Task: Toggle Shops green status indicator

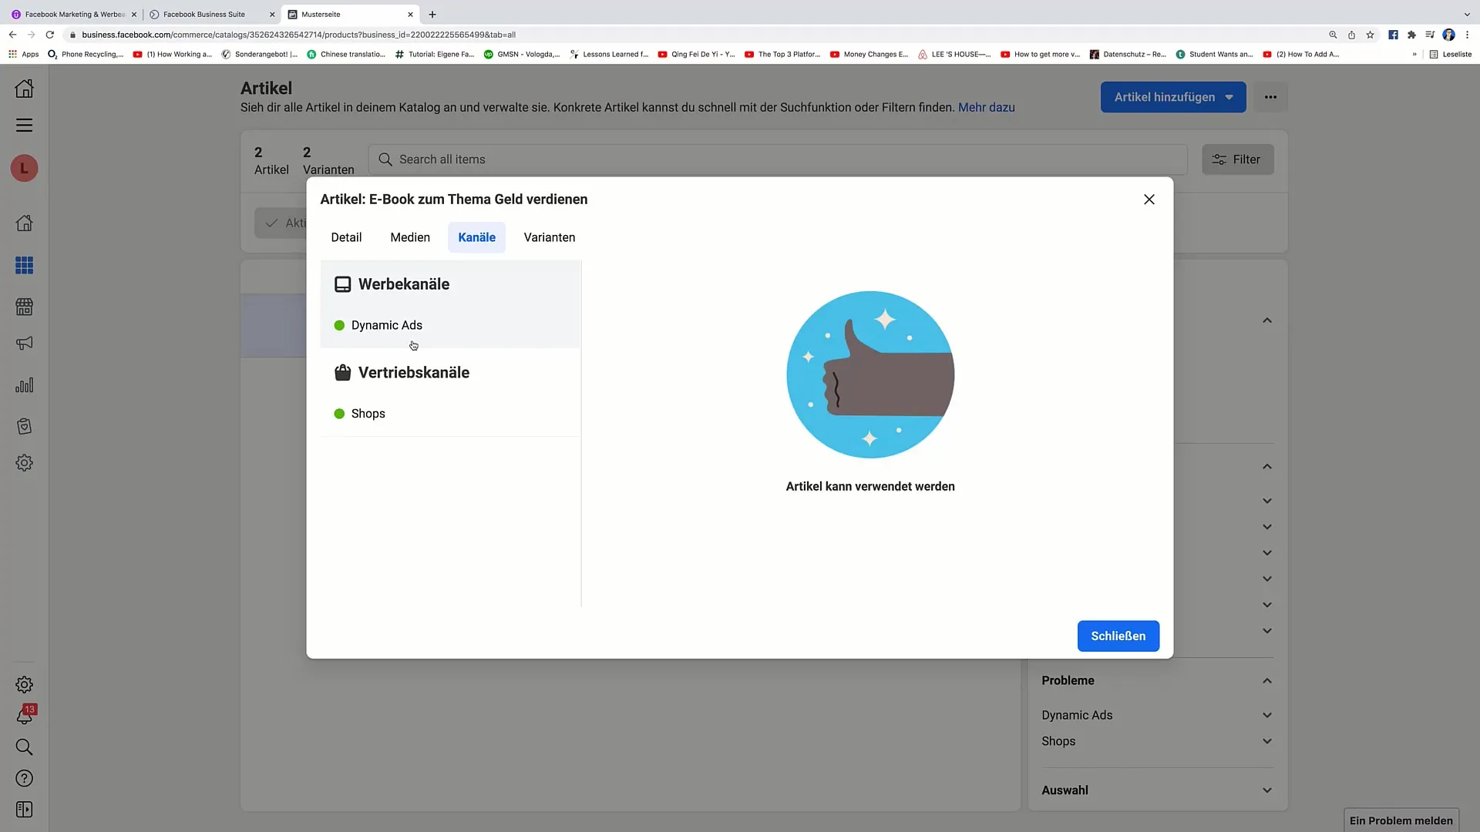Action: (339, 414)
